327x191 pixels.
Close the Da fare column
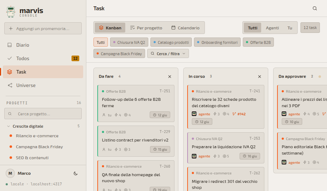click(x=170, y=76)
